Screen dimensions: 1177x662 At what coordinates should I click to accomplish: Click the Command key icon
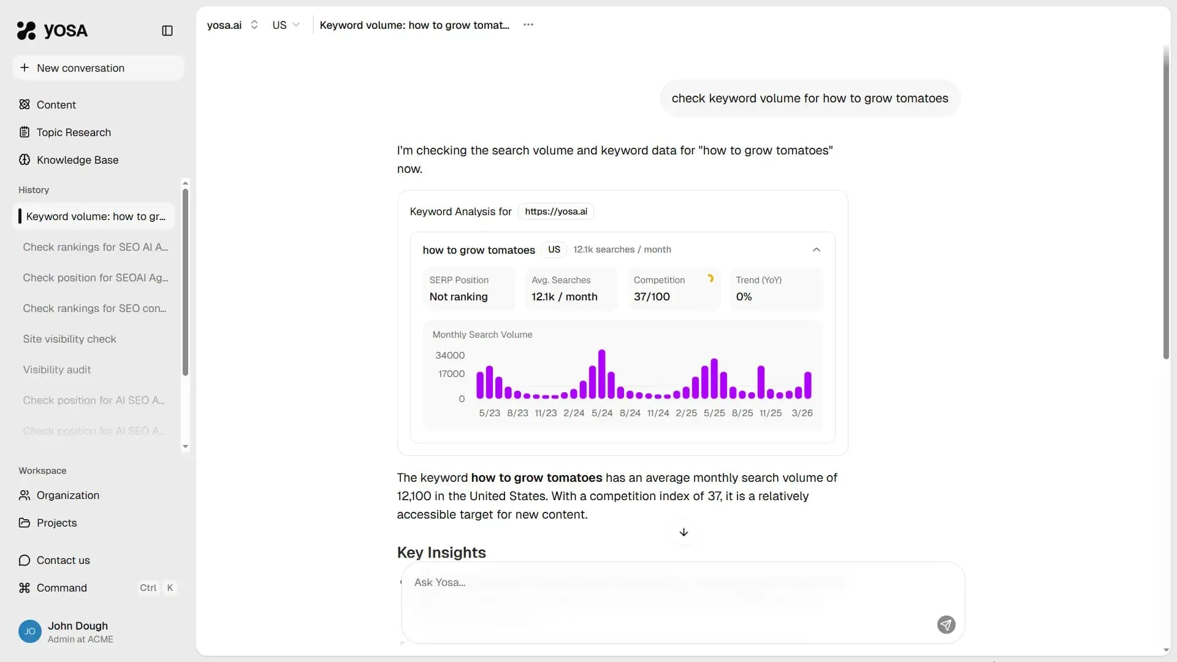(x=25, y=587)
